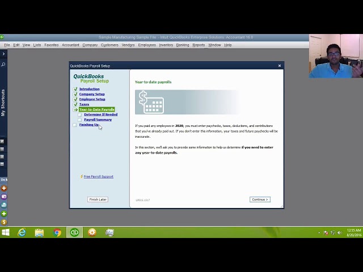The image size is (363, 272).
Task: Click the volume speaker tray icon
Action: 340,233
